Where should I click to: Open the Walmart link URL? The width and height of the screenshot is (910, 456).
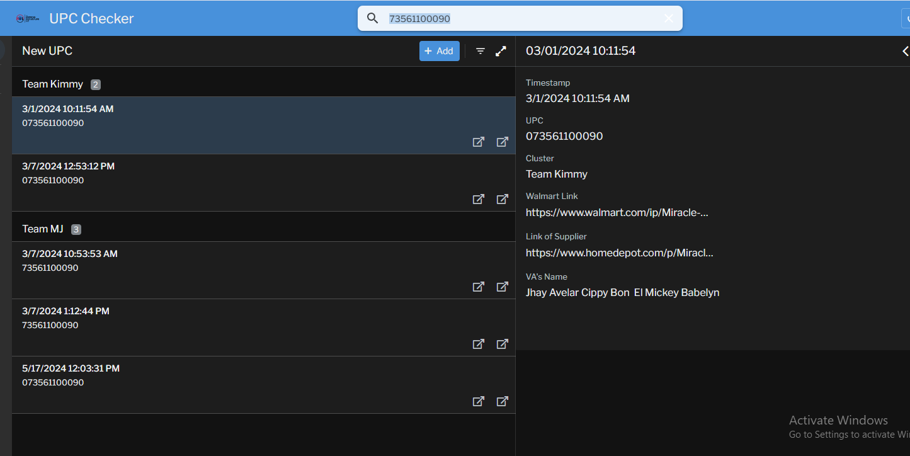pos(617,212)
